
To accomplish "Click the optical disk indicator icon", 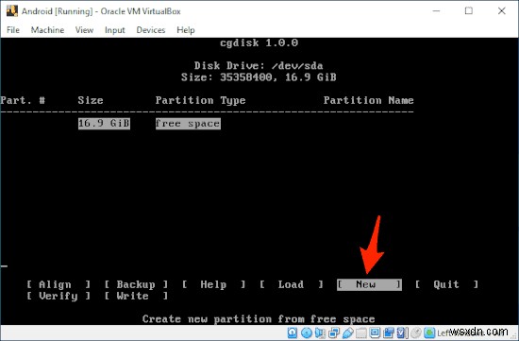I will pyautogui.click(x=307, y=332).
